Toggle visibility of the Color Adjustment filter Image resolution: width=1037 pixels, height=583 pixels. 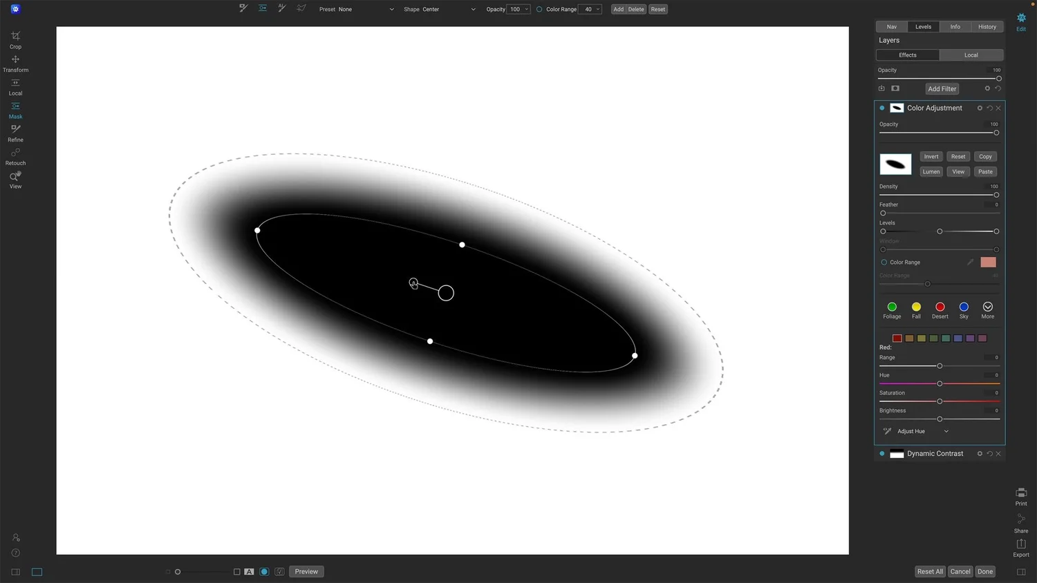881,108
